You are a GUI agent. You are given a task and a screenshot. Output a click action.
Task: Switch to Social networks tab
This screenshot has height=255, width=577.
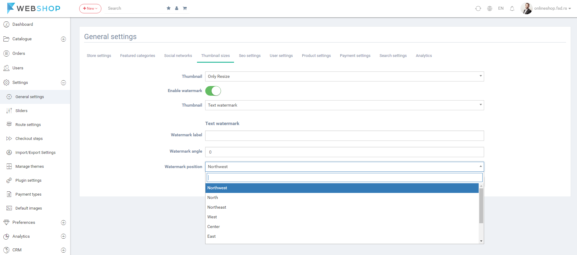click(178, 56)
